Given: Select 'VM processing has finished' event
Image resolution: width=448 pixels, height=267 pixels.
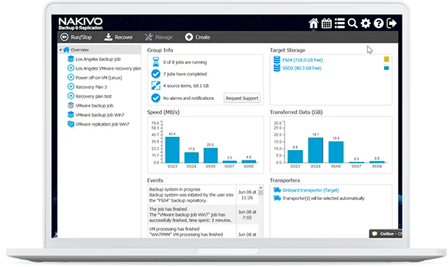Looking at the screenshot, I should tap(203, 232).
